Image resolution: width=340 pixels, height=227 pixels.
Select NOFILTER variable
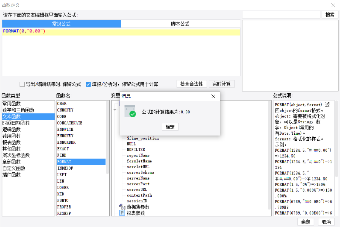136,150
